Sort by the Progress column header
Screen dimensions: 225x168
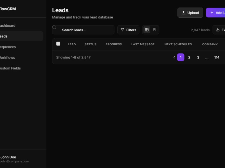[x=114, y=44]
